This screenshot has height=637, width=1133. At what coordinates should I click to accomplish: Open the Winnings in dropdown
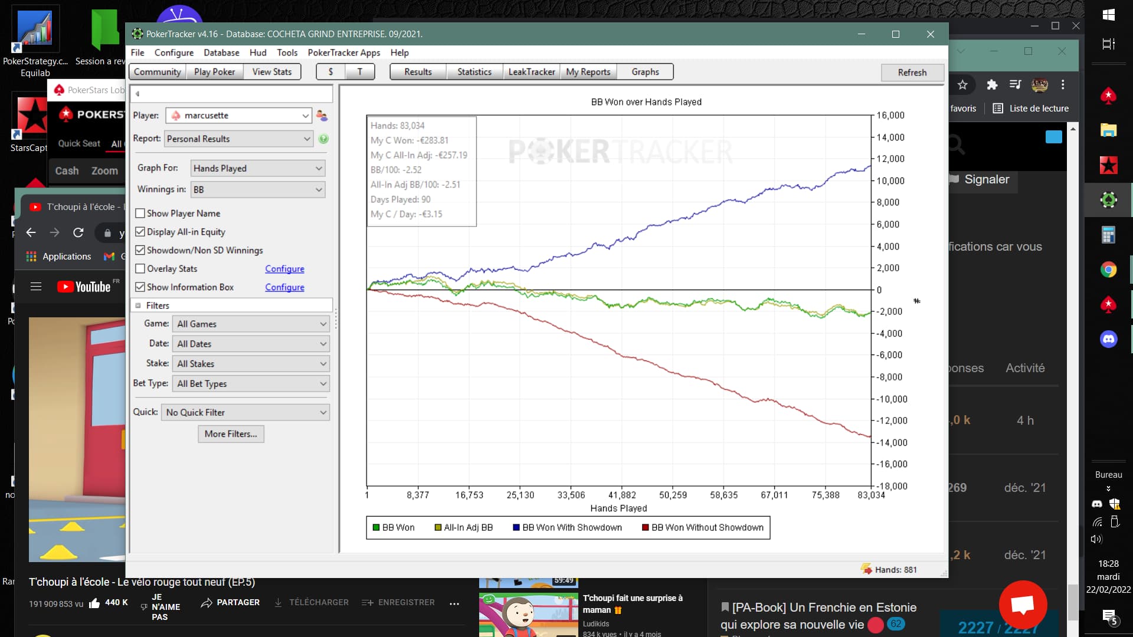(258, 190)
